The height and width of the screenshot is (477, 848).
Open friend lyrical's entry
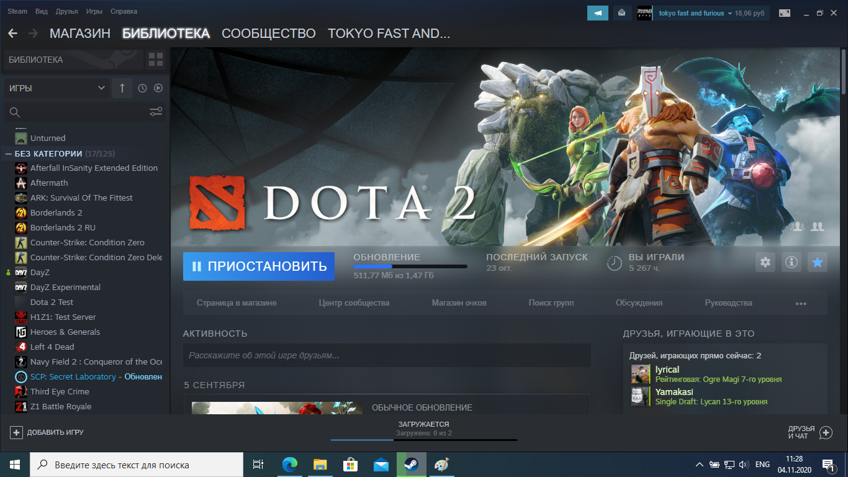725,374
